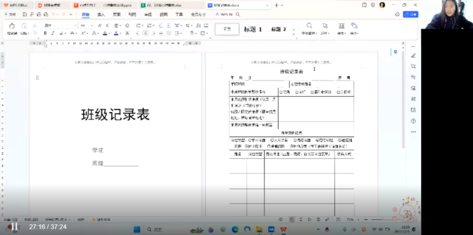Viewport: 473px width, 235px height.
Task: Open Find and Replace magnifier icon
Action: coord(309,26)
